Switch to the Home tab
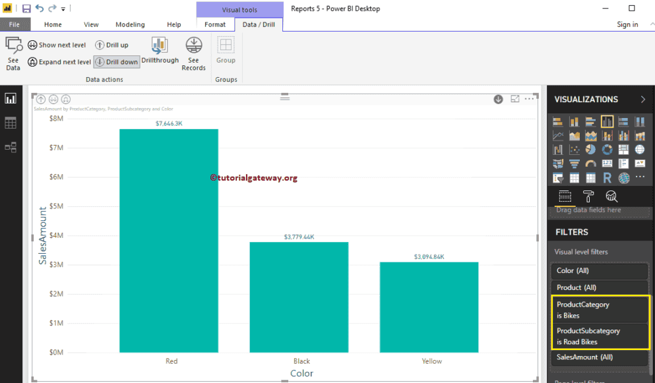The image size is (655, 383). tap(53, 24)
